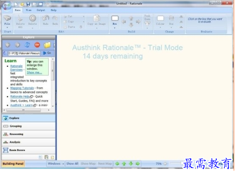
Task: Switch to the Home ribbon tab
Action: [17, 10]
